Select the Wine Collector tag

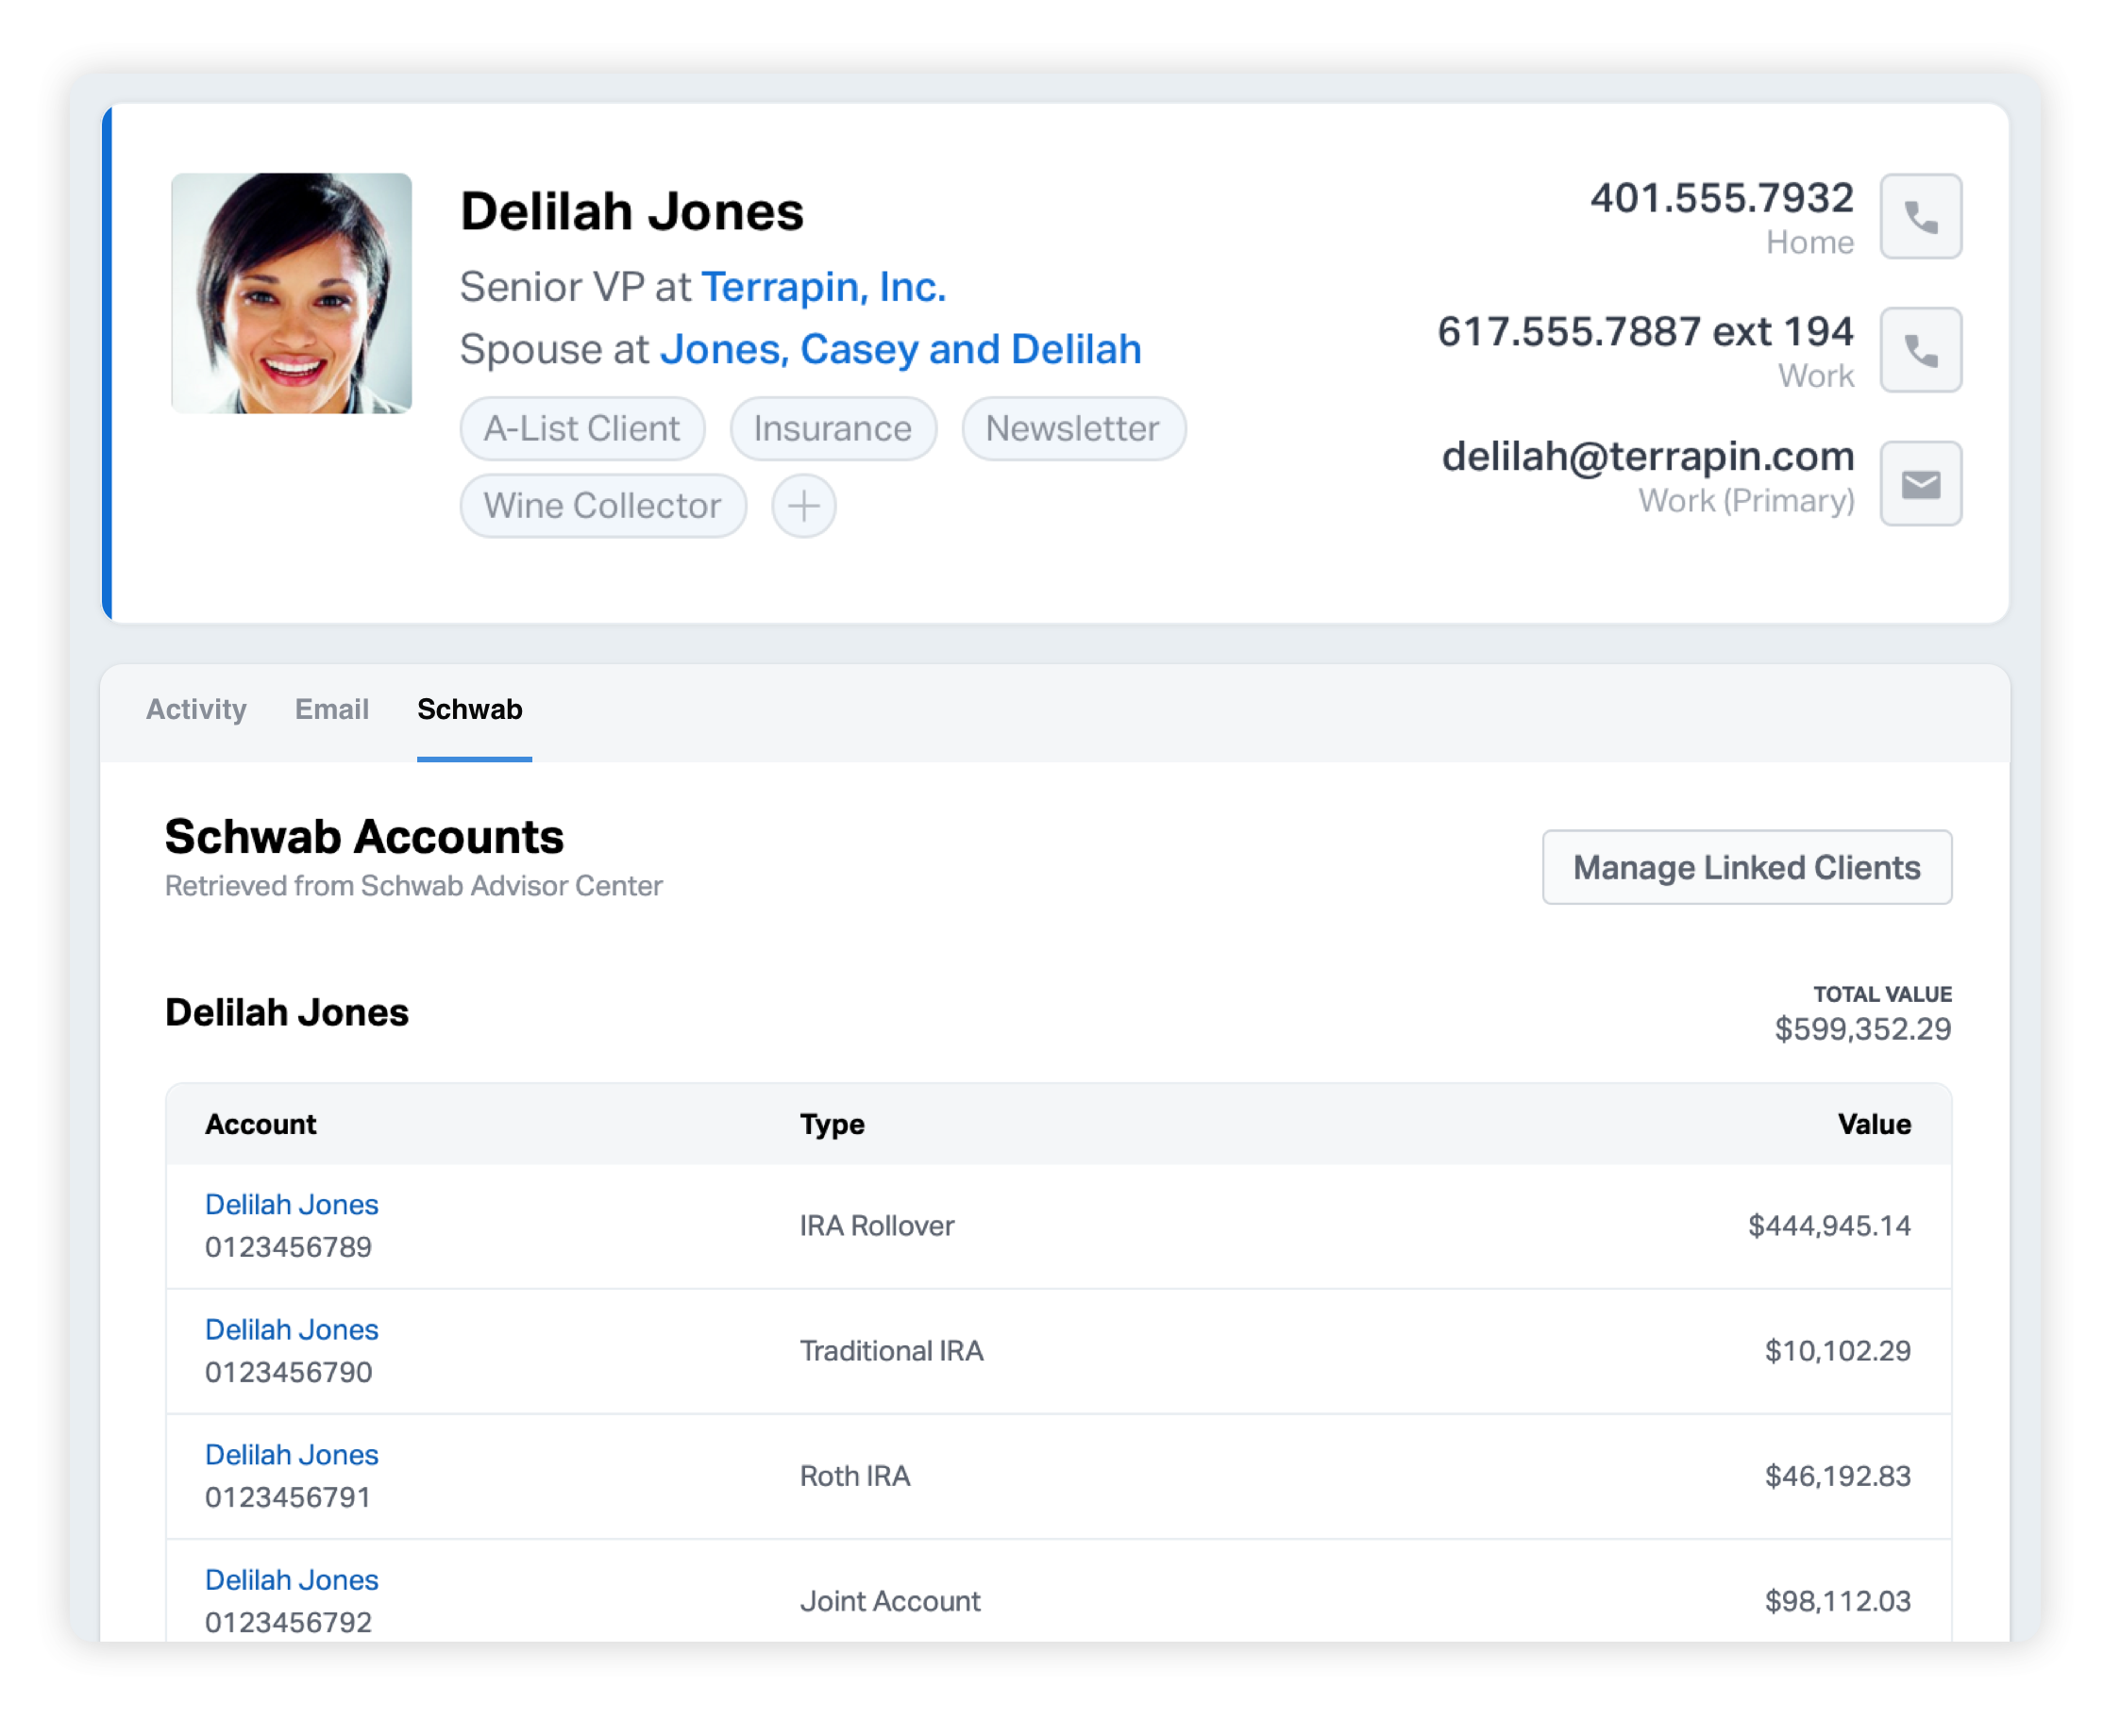(602, 506)
